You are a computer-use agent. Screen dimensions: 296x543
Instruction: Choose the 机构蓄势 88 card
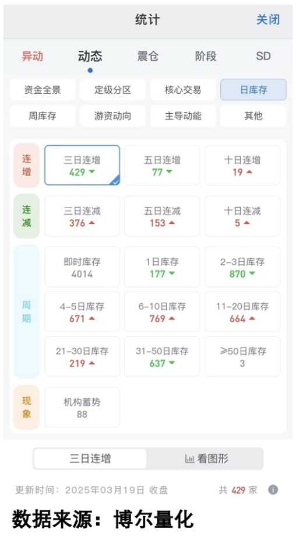click(82, 407)
